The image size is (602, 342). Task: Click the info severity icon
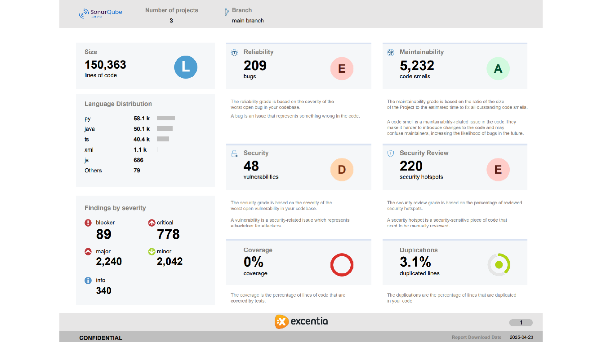(x=89, y=280)
